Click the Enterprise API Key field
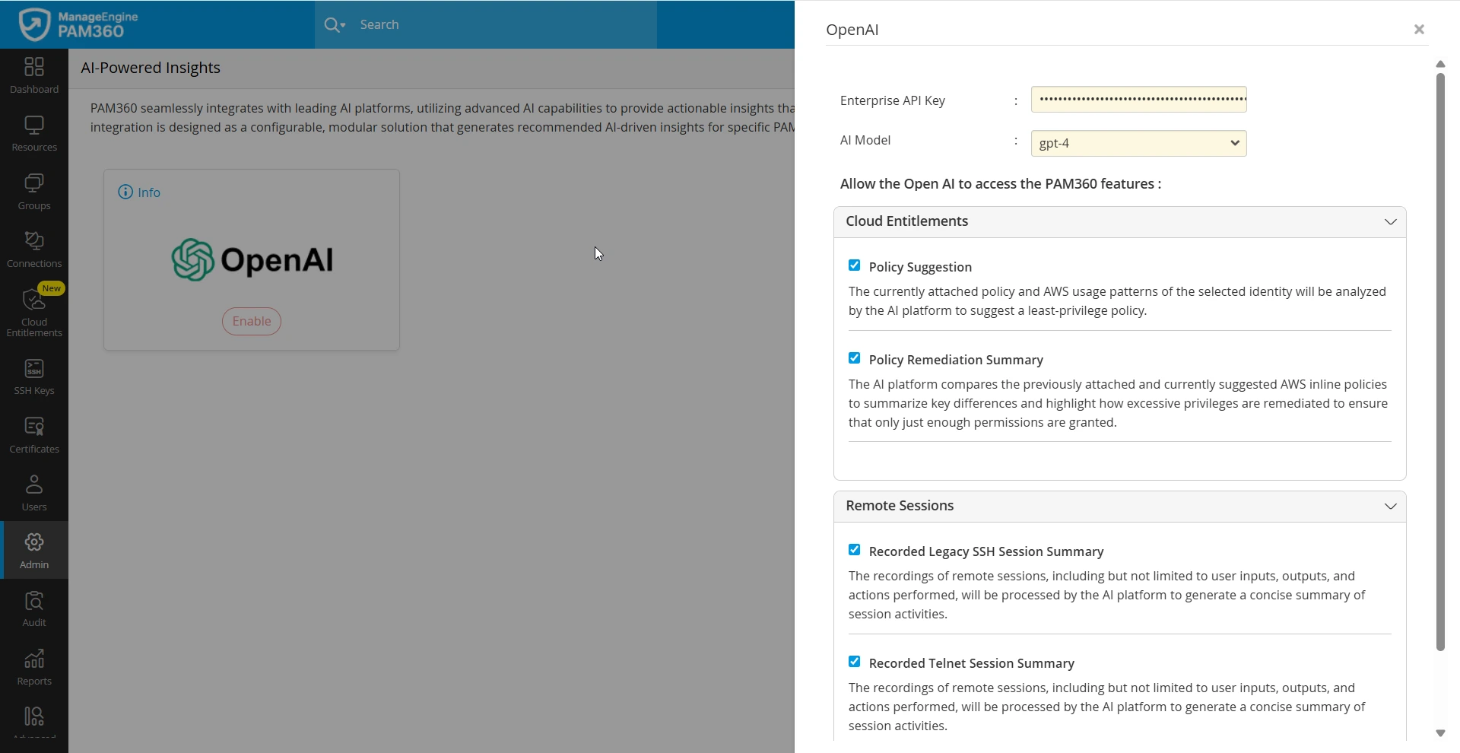 1138,100
